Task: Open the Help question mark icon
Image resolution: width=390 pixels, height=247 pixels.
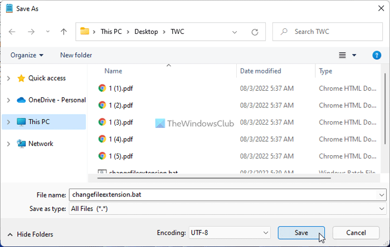Action: pyautogui.click(x=377, y=55)
